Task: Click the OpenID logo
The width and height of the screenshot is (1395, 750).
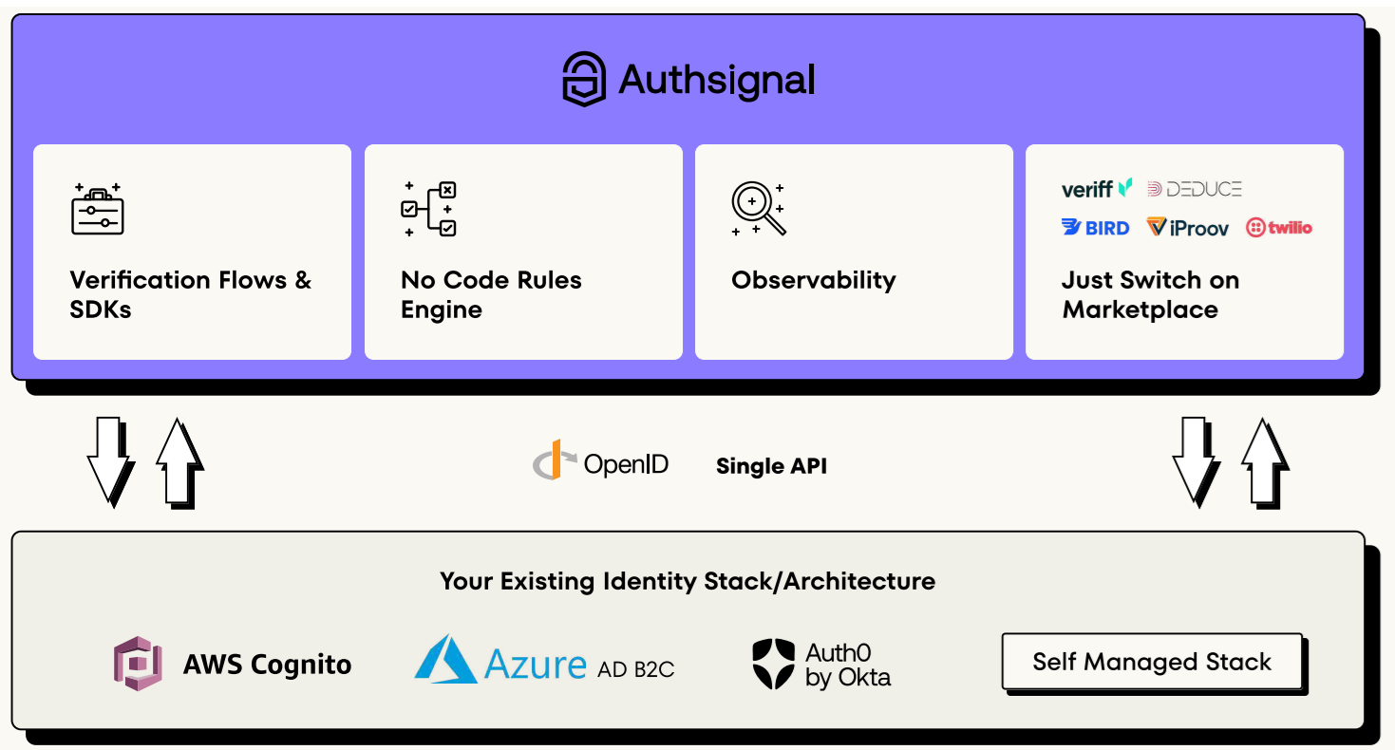Action: 601,463
